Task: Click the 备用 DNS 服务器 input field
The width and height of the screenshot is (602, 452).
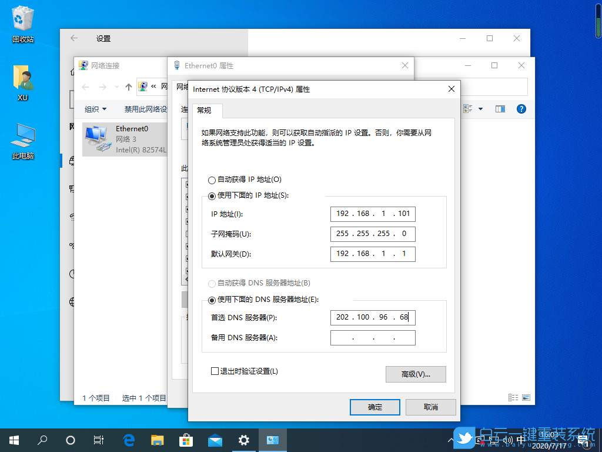Action: (373, 337)
